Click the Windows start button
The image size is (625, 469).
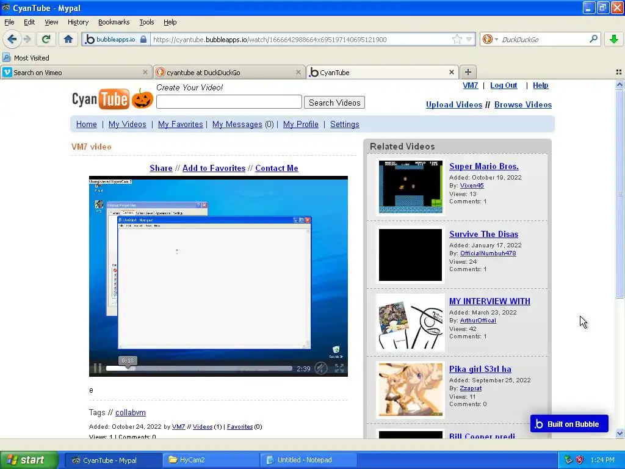point(29,460)
